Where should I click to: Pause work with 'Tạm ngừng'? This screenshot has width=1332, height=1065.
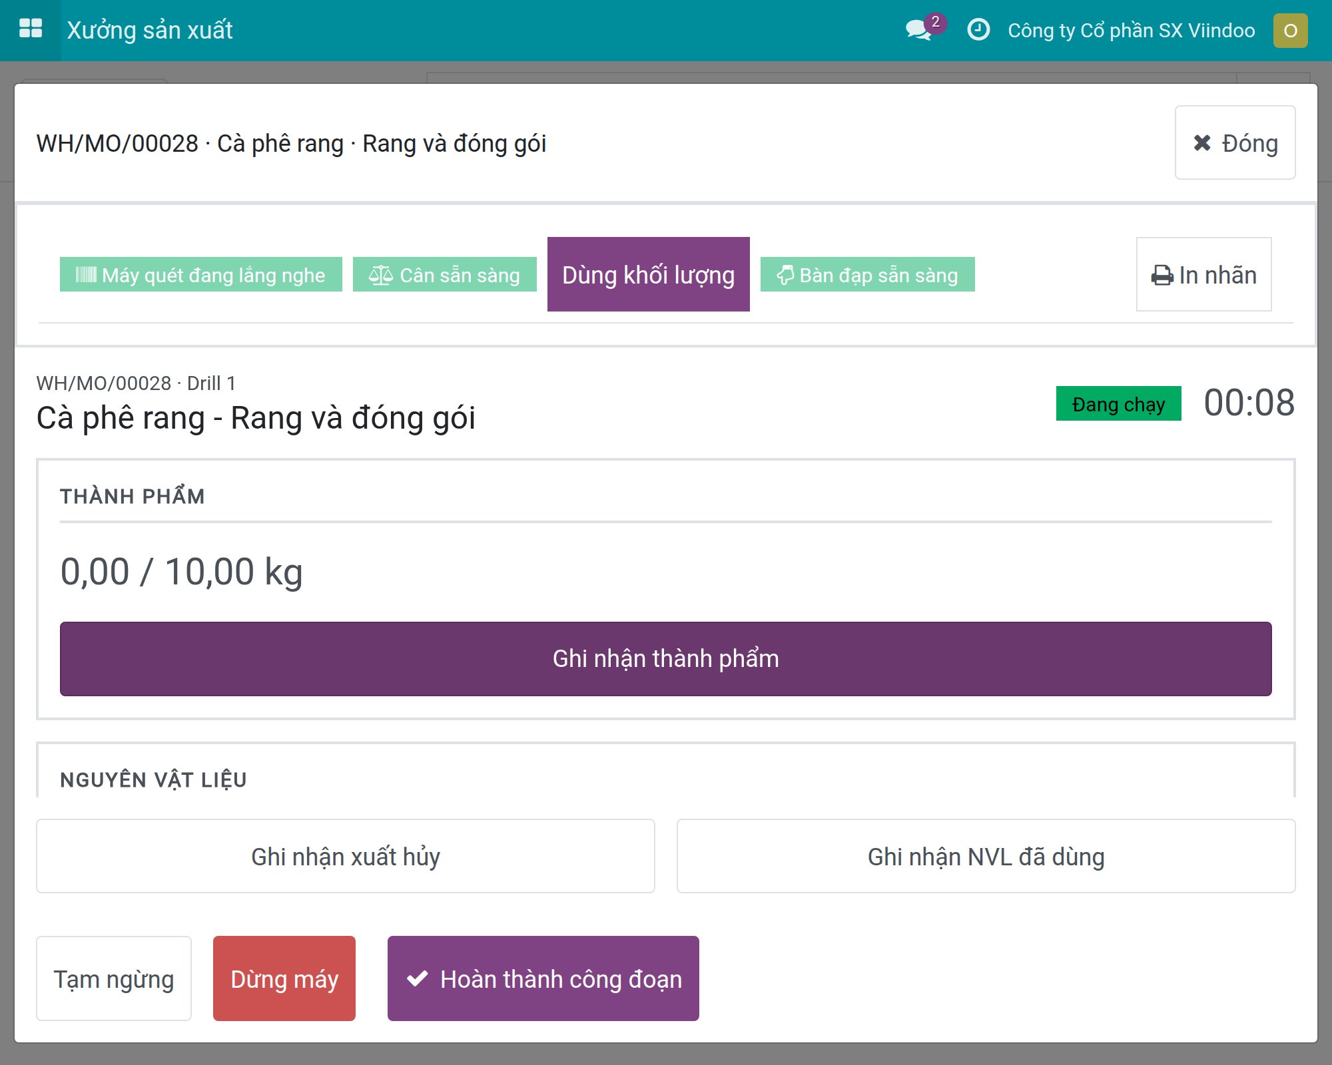(x=114, y=978)
